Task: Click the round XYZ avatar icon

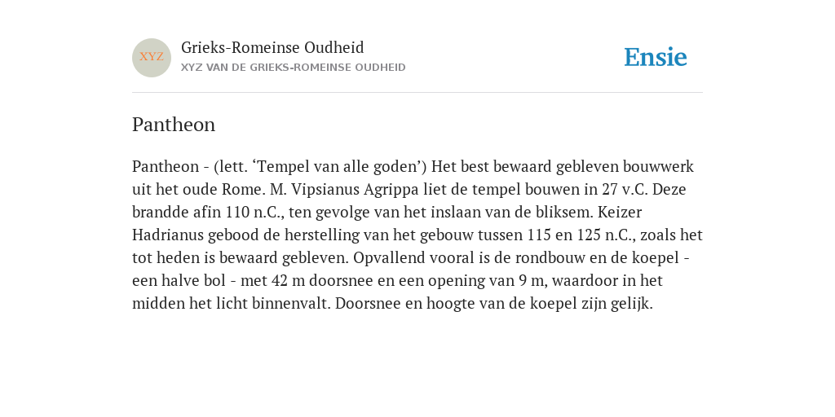Action: pyautogui.click(x=152, y=58)
